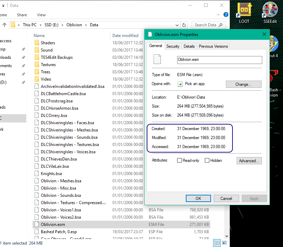
Task: Click the file icon of Bashed Patch, 0.esp
Action: [37, 232]
